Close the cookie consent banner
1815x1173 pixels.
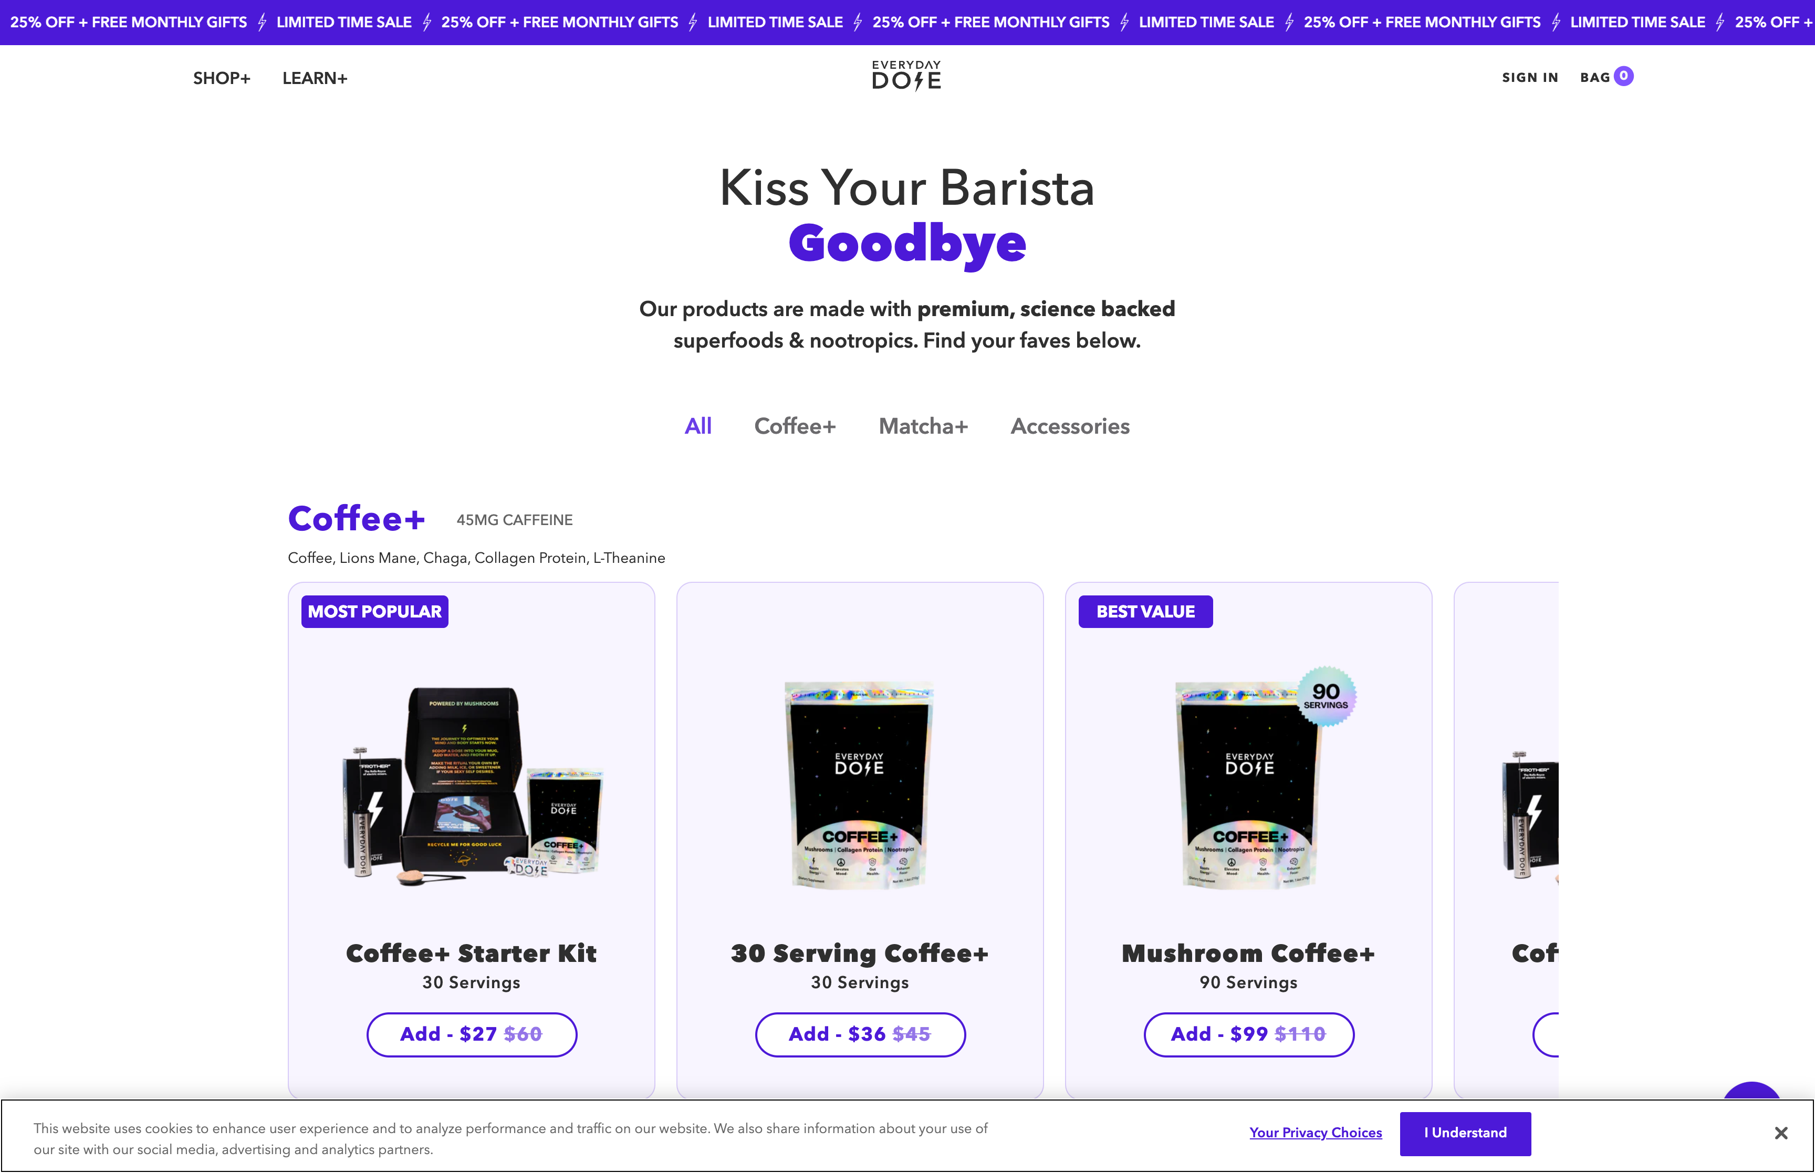1780,1133
